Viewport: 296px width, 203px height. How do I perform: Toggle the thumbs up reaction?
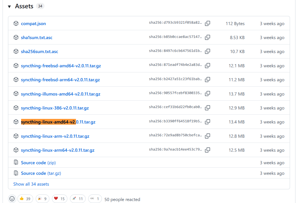(25, 199)
